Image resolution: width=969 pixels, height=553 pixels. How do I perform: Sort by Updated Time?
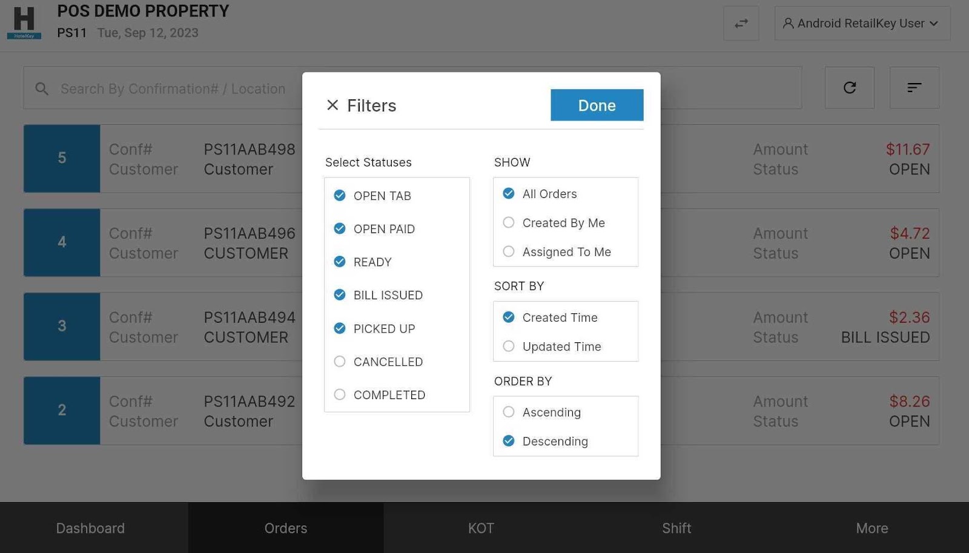[x=509, y=346]
